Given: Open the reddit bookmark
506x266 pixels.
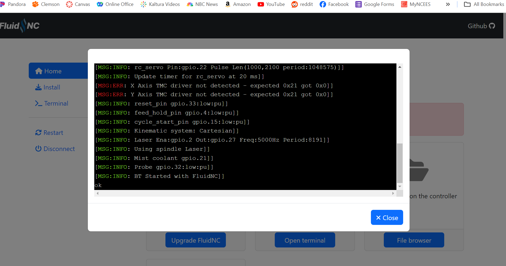Looking at the screenshot, I should coord(302,4).
